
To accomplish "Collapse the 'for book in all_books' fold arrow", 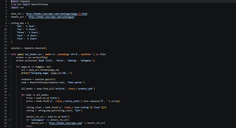I will pyautogui.click(x=9, y=95).
